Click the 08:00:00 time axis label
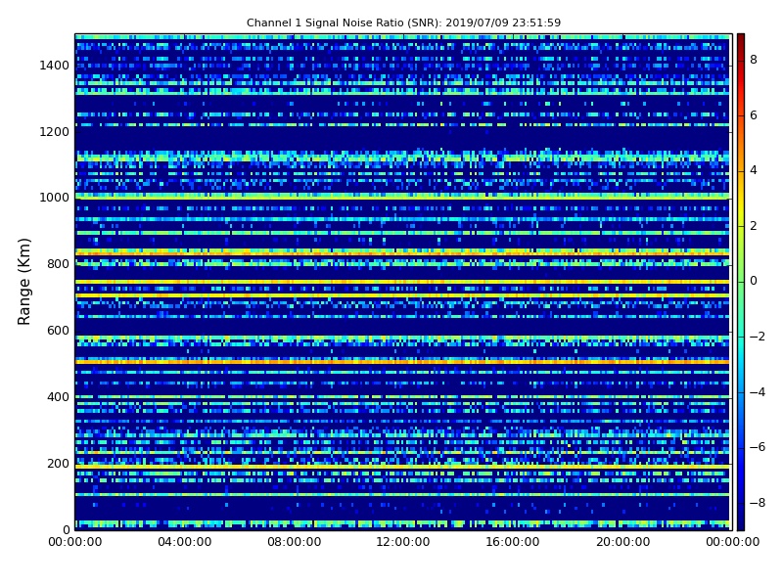 tap(295, 542)
